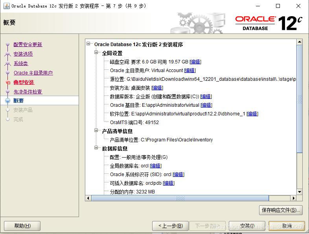Go to the 安装选项 step
Image resolution: width=309 pixels, height=234 pixels.
[x=23, y=54]
